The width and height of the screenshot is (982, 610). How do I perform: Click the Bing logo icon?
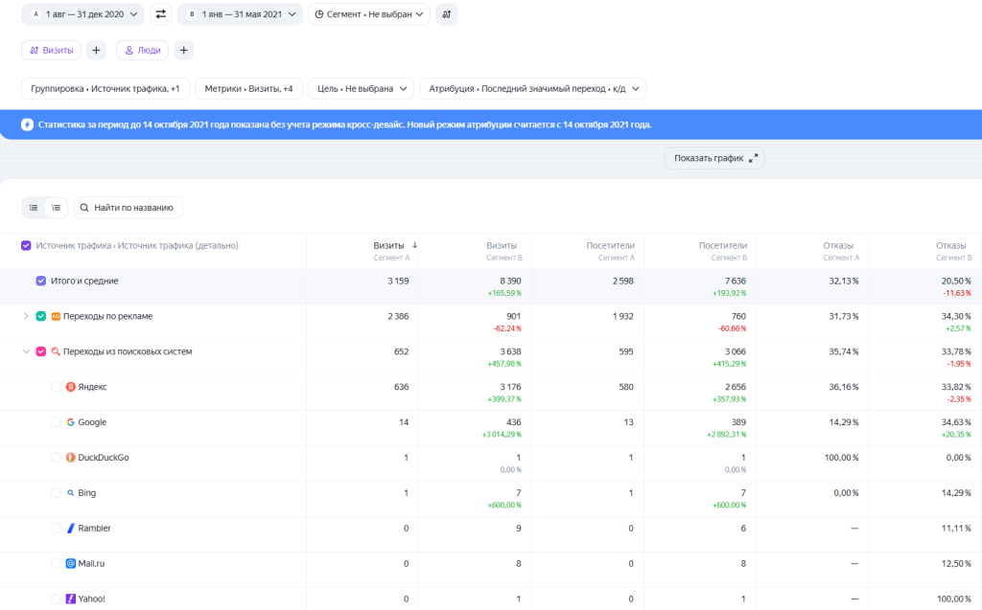tap(71, 493)
